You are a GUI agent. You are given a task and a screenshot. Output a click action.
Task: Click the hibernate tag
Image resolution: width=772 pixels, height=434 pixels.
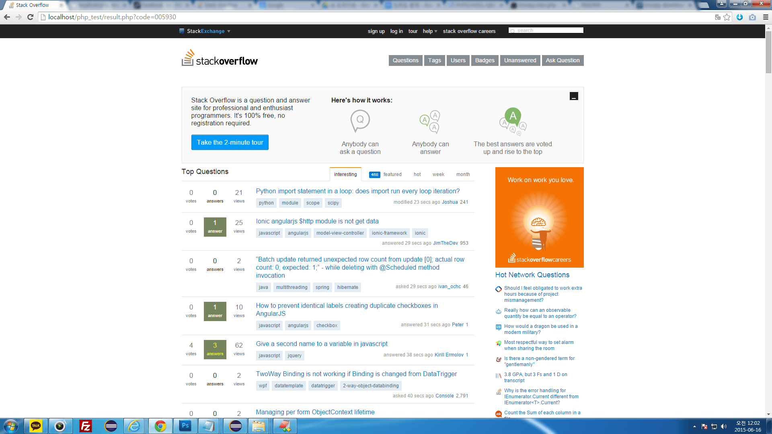(347, 287)
